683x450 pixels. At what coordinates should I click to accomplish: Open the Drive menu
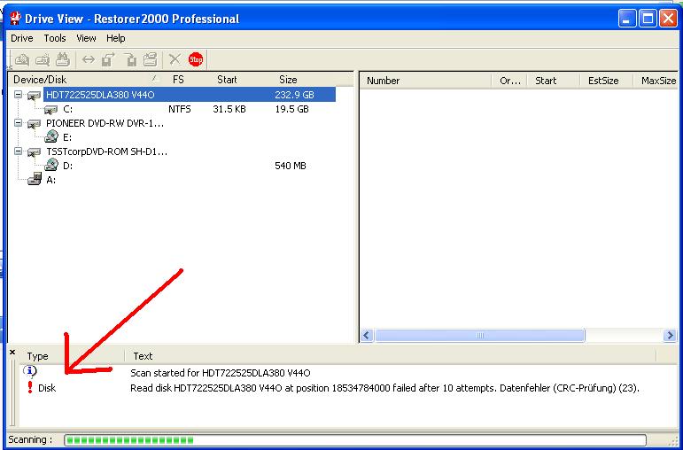(x=22, y=38)
